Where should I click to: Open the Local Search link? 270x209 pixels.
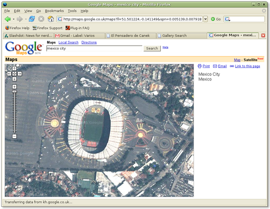pos(68,42)
